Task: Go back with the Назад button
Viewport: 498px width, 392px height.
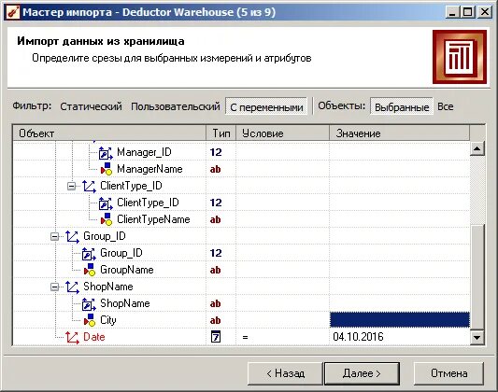Action: click(x=285, y=373)
